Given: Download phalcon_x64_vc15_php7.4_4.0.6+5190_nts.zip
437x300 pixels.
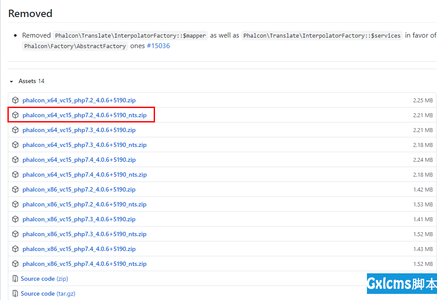Looking at the screenshot, I should pos(85,174).
